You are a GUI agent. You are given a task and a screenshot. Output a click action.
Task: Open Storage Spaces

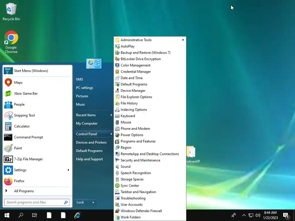[150, 179]
